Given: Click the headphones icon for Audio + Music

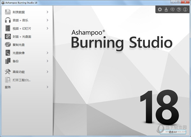Looking at the screenshot, I should click(8, 20).
